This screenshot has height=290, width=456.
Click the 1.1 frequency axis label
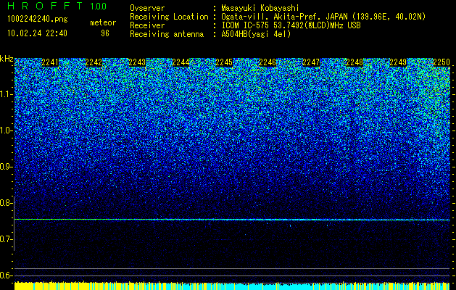click(x=7, y=94)
